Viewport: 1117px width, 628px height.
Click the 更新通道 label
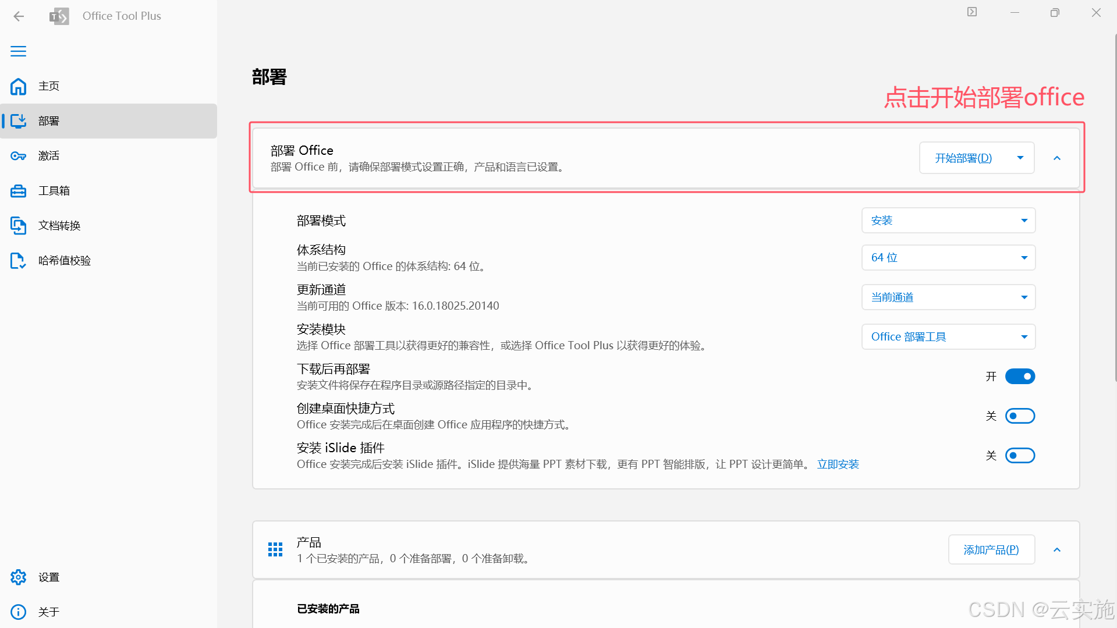tap(321, 289)
